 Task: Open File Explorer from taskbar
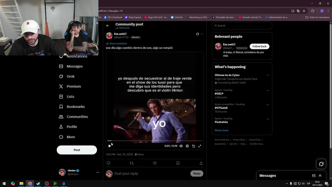coord(21,184)
